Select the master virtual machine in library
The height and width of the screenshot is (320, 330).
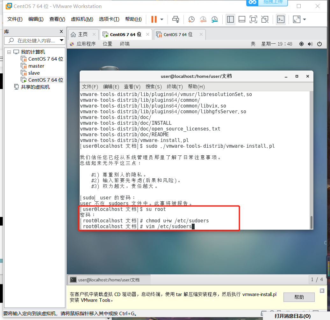tap(36, 66)
